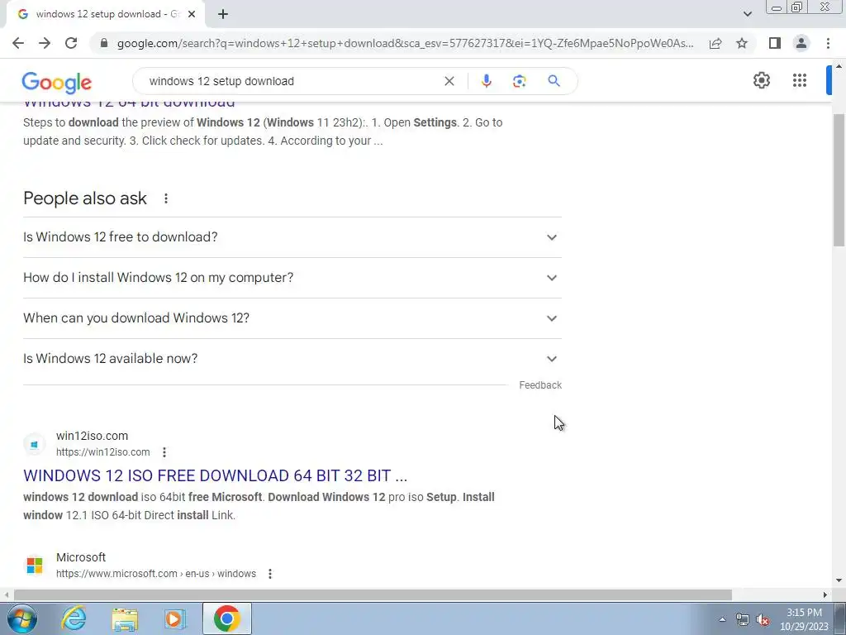846x635 pixels.
Task: Open win12iso.com result options menu
Action: click(x=164, y=452)
